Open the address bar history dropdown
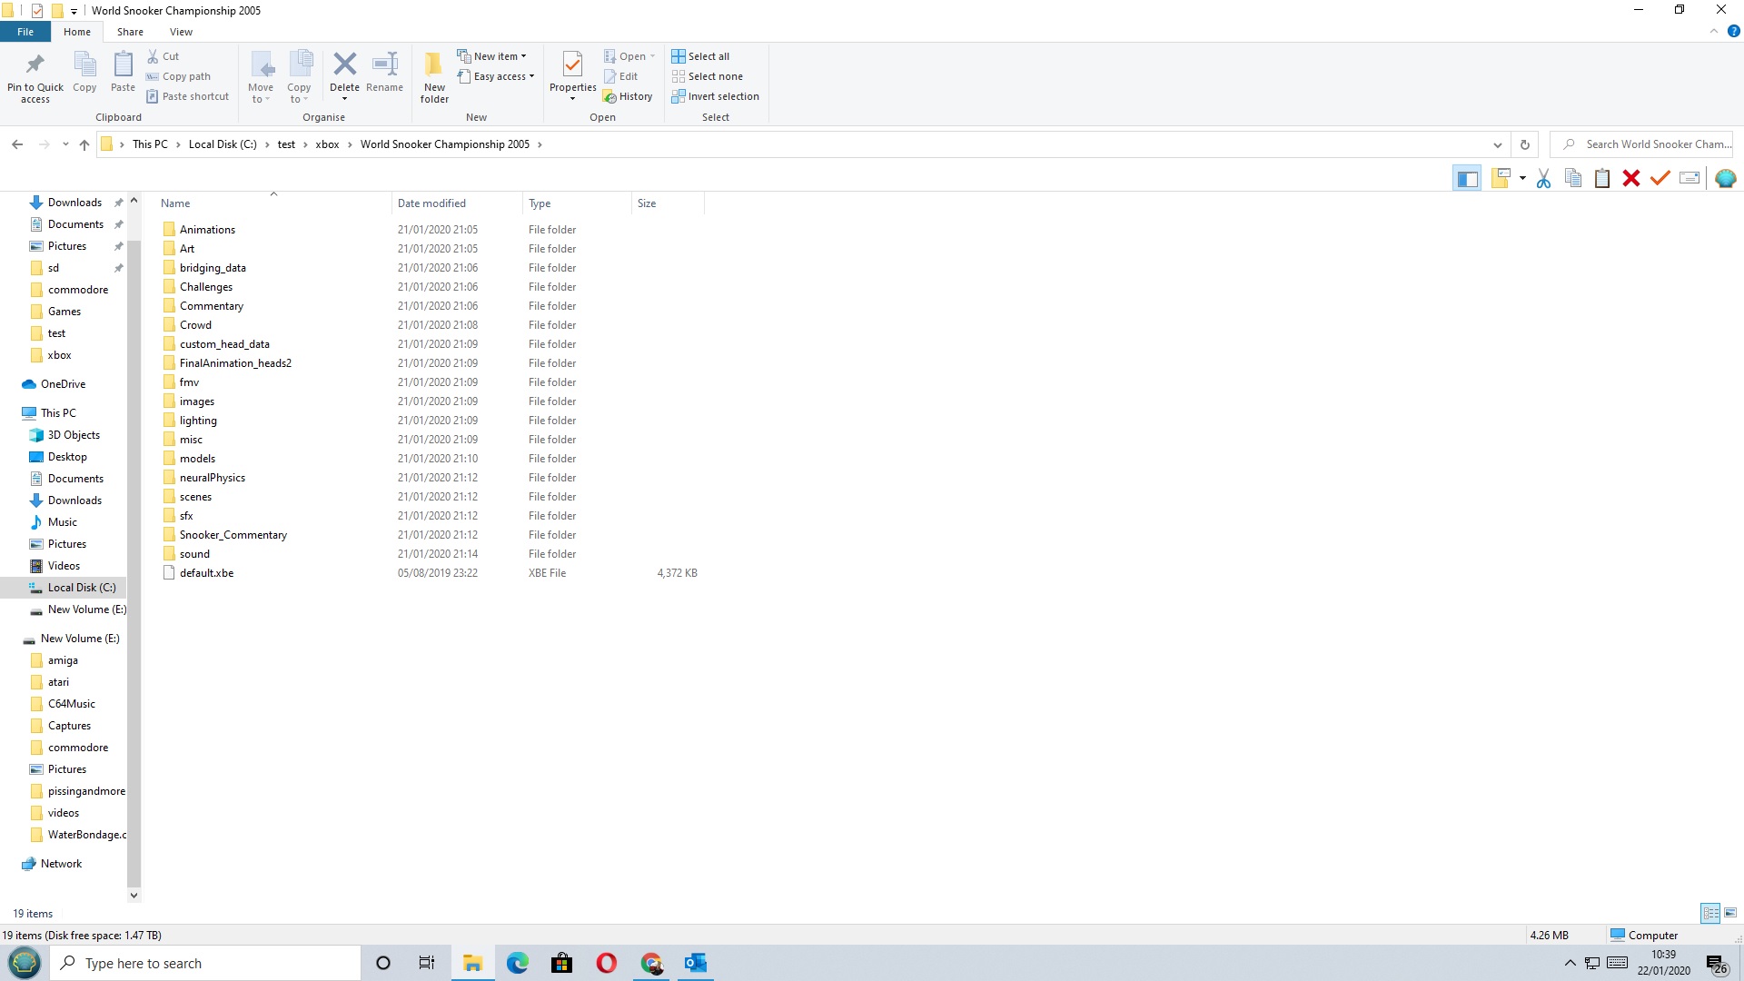The height and width of the screenshot is (981, 1744). [1497, 144]
